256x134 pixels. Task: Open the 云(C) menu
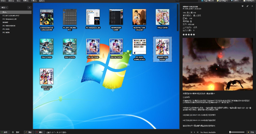click(x=18, y=1)
